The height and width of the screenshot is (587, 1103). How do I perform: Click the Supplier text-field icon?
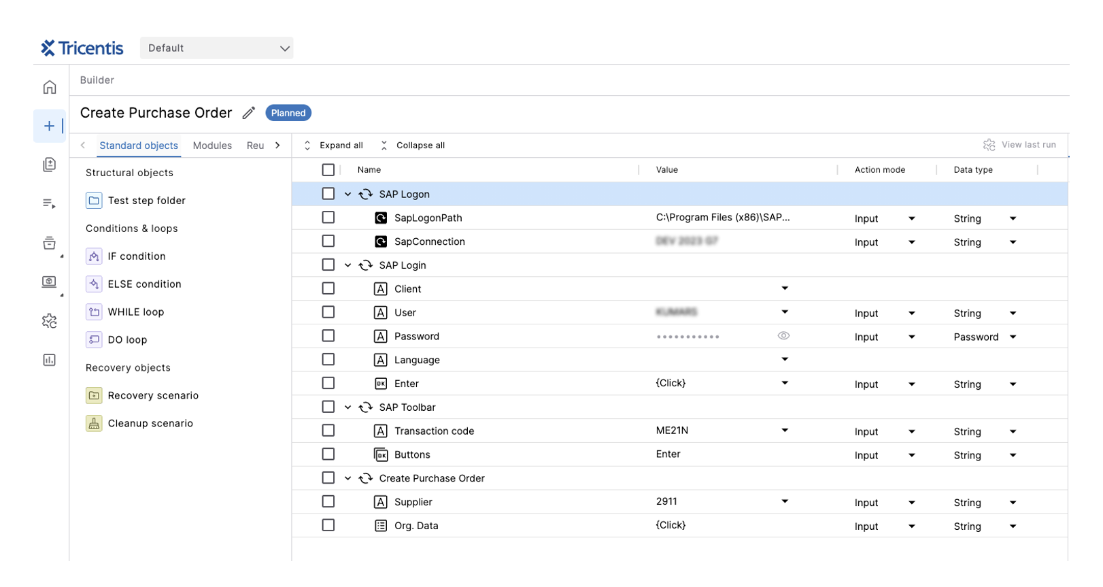(381, 502)
